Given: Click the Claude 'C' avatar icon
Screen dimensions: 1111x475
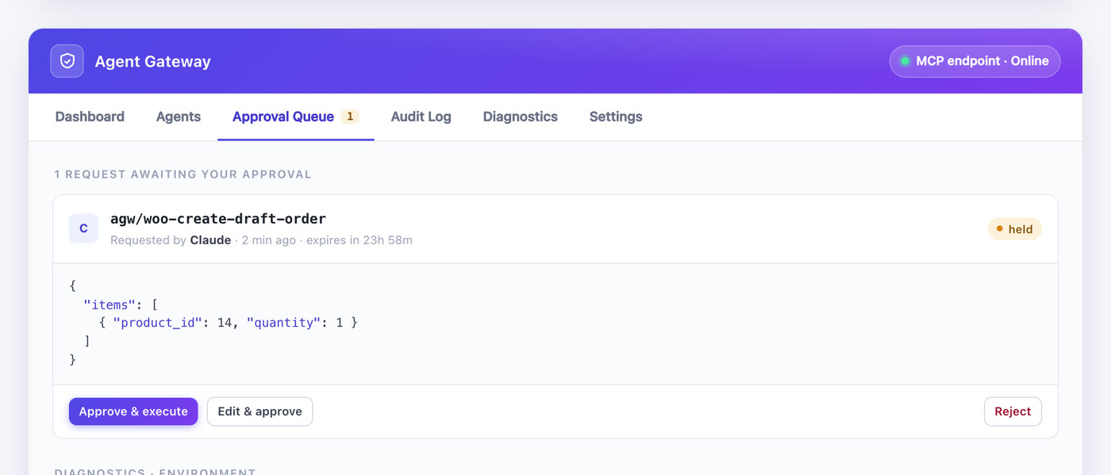Looking at the screenshot, I should click(x=83, y=228).
